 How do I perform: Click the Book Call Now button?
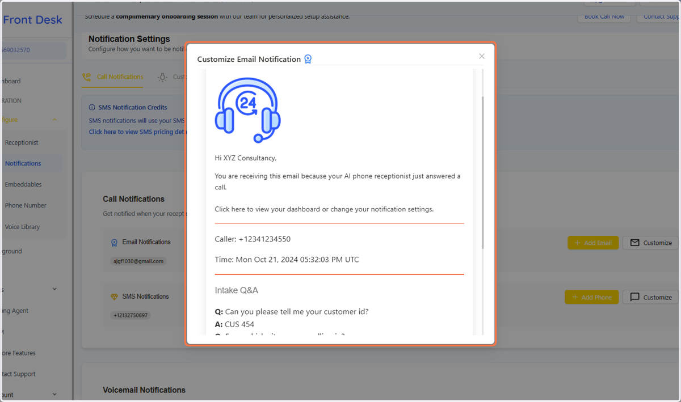(604, 16)
